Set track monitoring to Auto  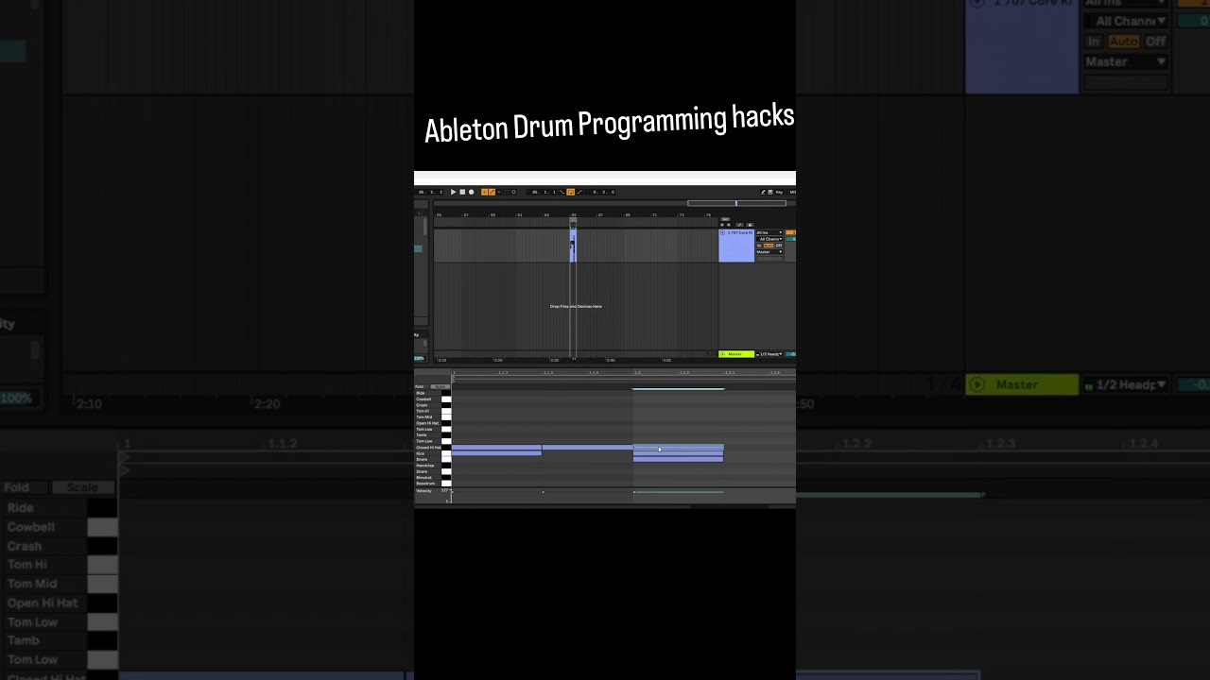pyautogui.click(x=769, y=246)
